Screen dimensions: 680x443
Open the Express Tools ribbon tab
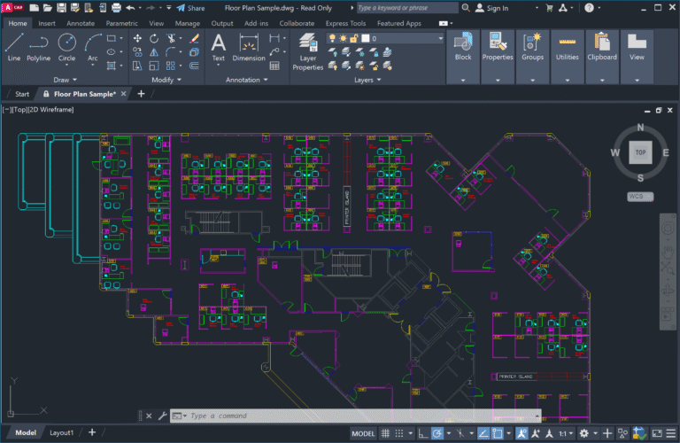(x=345, y=23)
